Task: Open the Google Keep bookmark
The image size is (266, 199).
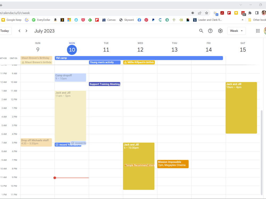Action: [x=11, y=20]
